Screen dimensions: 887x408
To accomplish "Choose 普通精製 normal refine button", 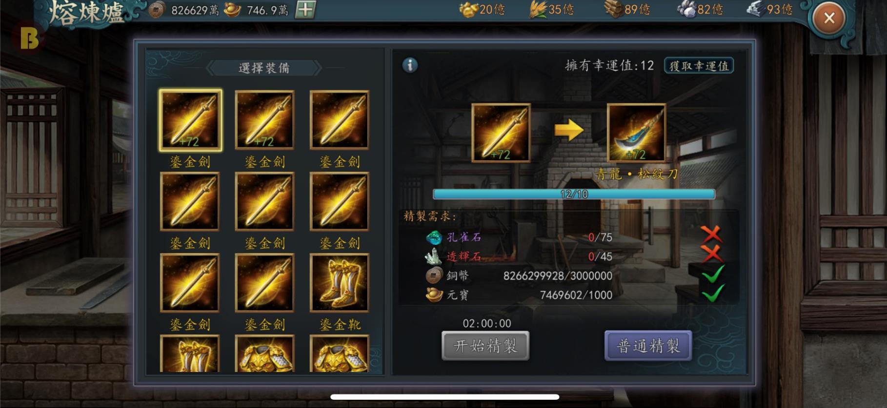I will tap(648, 346).
